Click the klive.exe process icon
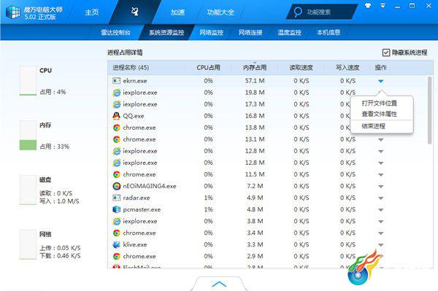The width and height of the screenshot is (438, 291). click(116, 244)
